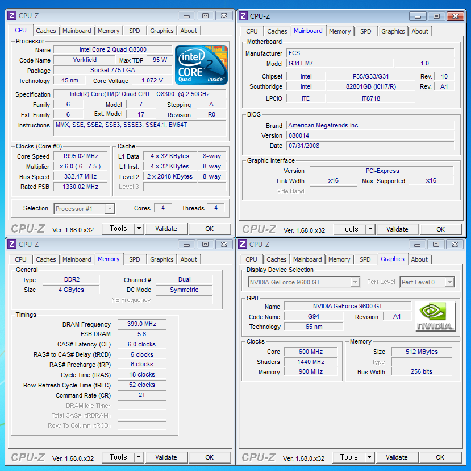The height and width of the screenshot is (471, 471).
Task: Click the BIOS date value '07/31/2008'
Action: [x=370, y=146]
